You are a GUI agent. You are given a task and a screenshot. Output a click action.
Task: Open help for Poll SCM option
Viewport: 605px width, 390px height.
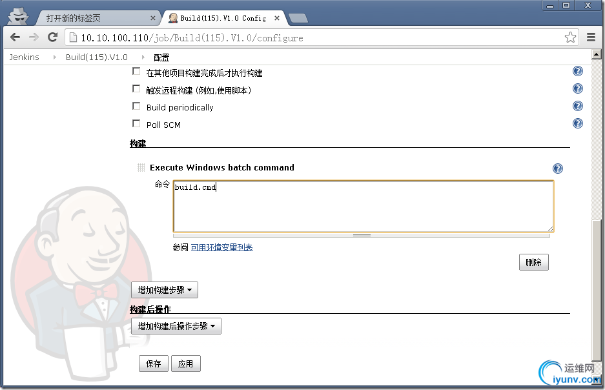pos(578,123)
